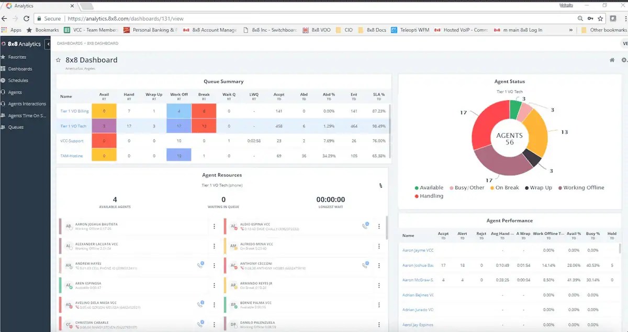This screenshot has width=628, height=332.
Task: Click the Aaron Joshua agent name link
Action: [x=418, y=265]
